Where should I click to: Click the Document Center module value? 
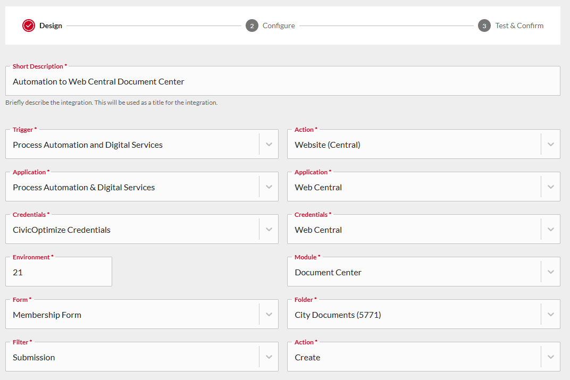[x=328, y=273]
